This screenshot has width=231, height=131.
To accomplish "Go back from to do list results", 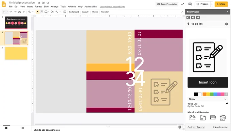I will [189, 24].
